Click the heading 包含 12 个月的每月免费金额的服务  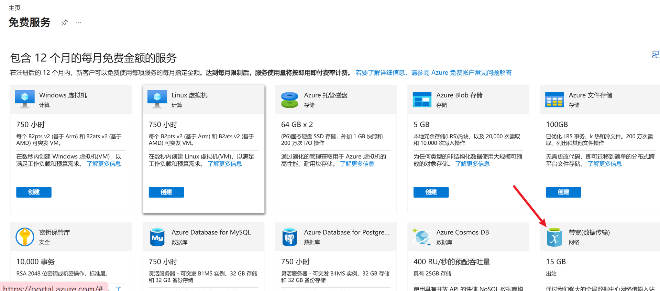93,58
